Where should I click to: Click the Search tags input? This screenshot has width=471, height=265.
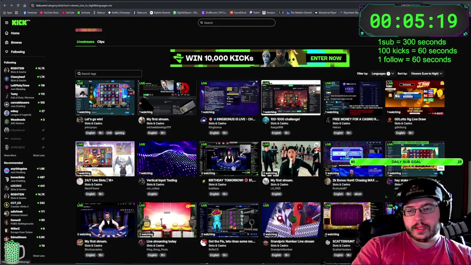click(x=109, y=74)
